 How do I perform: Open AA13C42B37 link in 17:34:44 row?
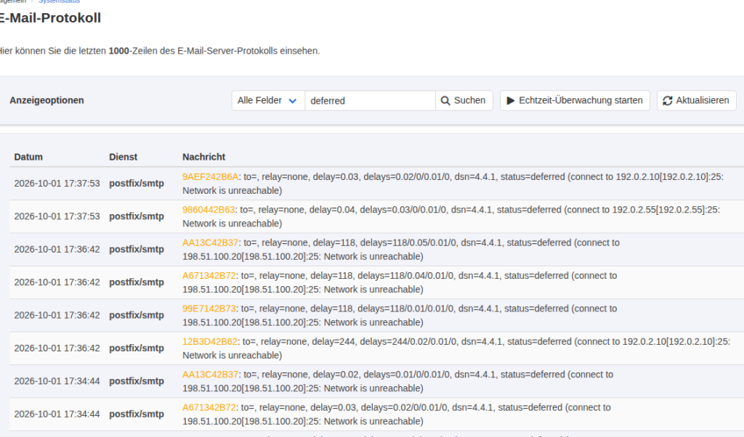[210, 375]
